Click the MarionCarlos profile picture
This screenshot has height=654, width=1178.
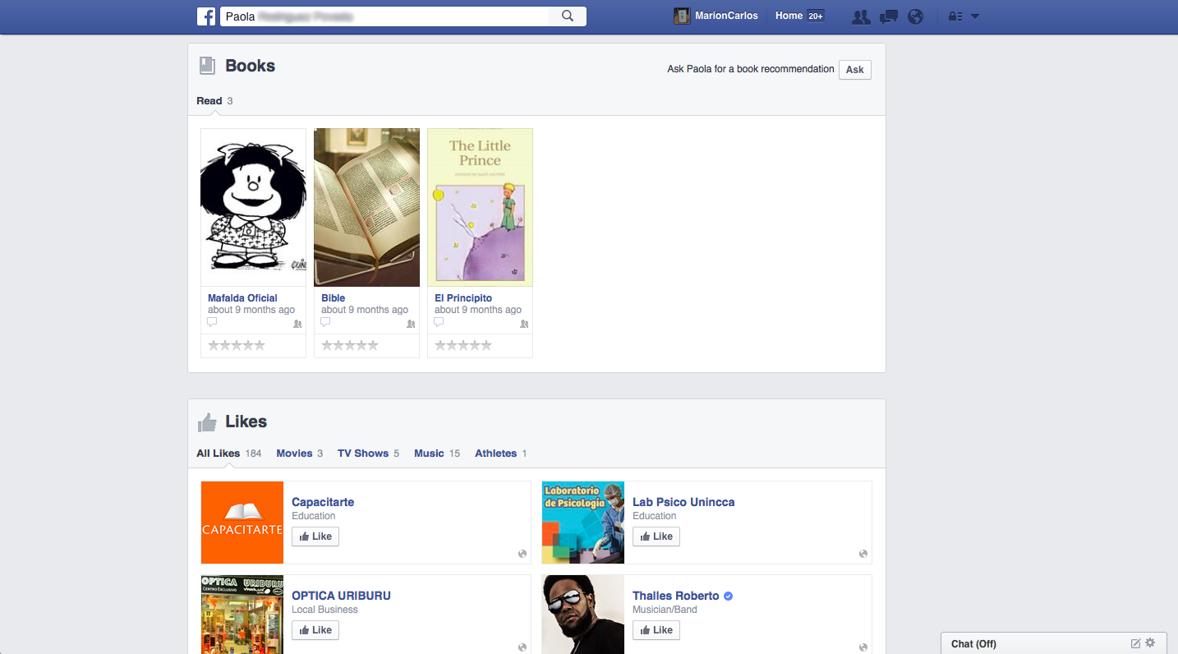coord(682,16)
